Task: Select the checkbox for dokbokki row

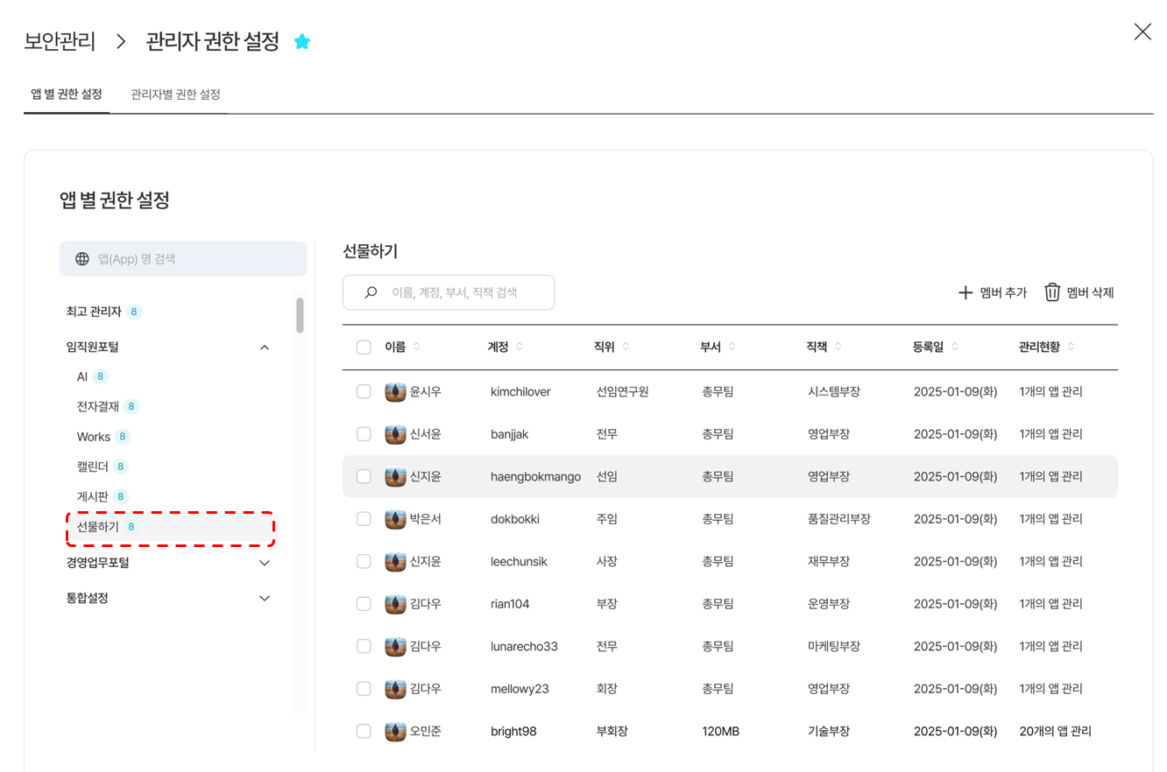Action: coord(364,519)
